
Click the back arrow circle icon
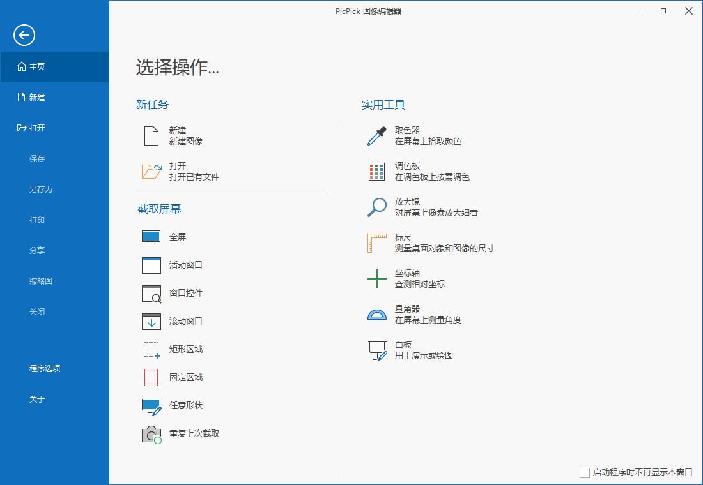[24, 35]
